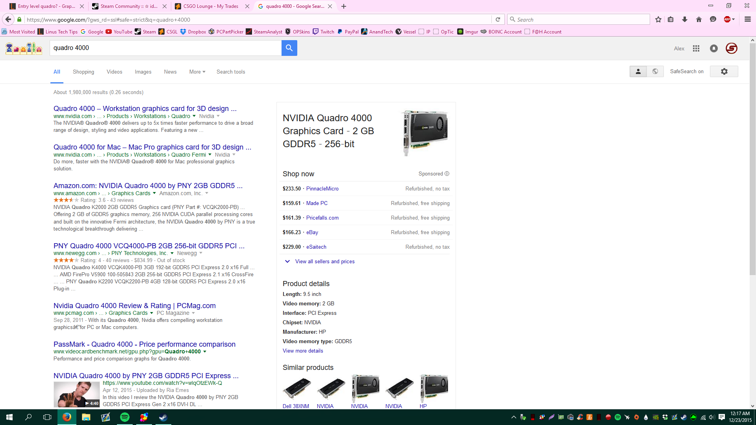This screenshot has height=425, width=756.
Task: Open the PinnacleMicro seller link
Action: [x=322, y=188]
